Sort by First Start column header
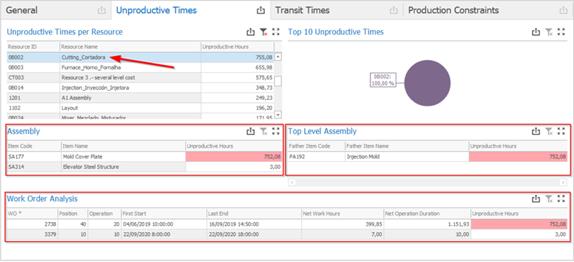 163,213
